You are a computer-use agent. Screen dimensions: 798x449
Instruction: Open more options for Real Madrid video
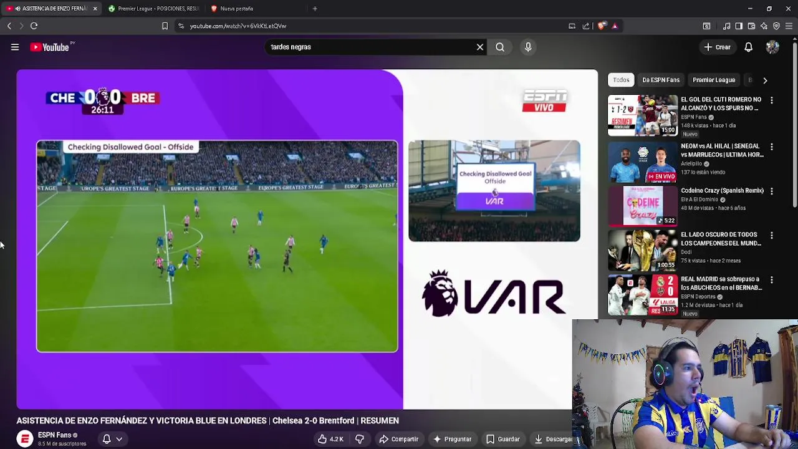pyautogui.click(x=772, y=280)
